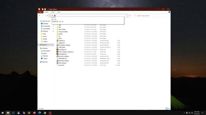Screen dimensions: 206x115
Task: Launch Photoshop from the taskbar
Action: 13,113
